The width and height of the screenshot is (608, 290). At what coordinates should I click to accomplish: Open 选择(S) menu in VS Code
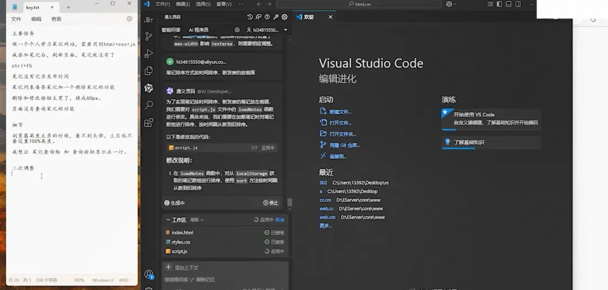coord(203,5)
